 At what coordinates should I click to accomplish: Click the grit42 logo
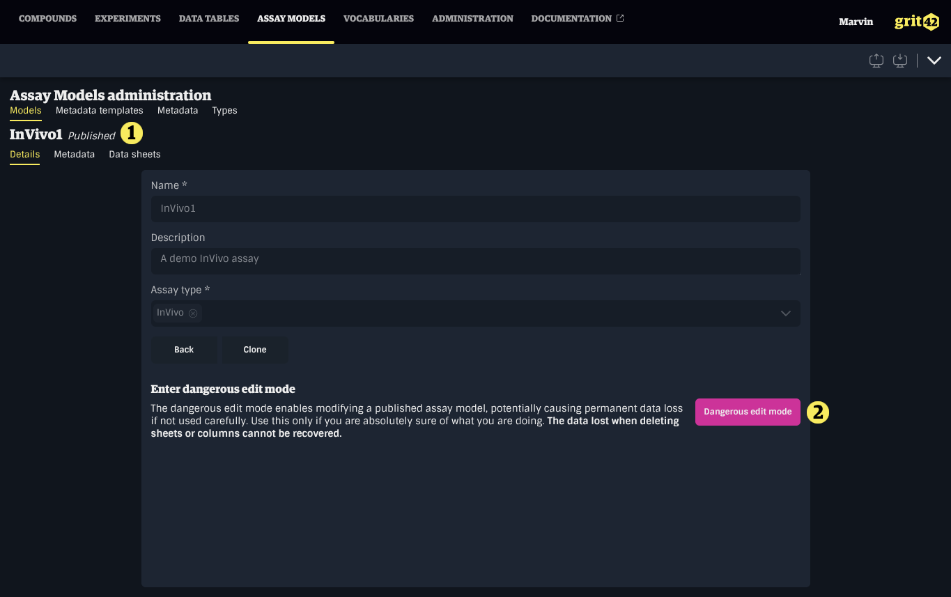point(917,22)
